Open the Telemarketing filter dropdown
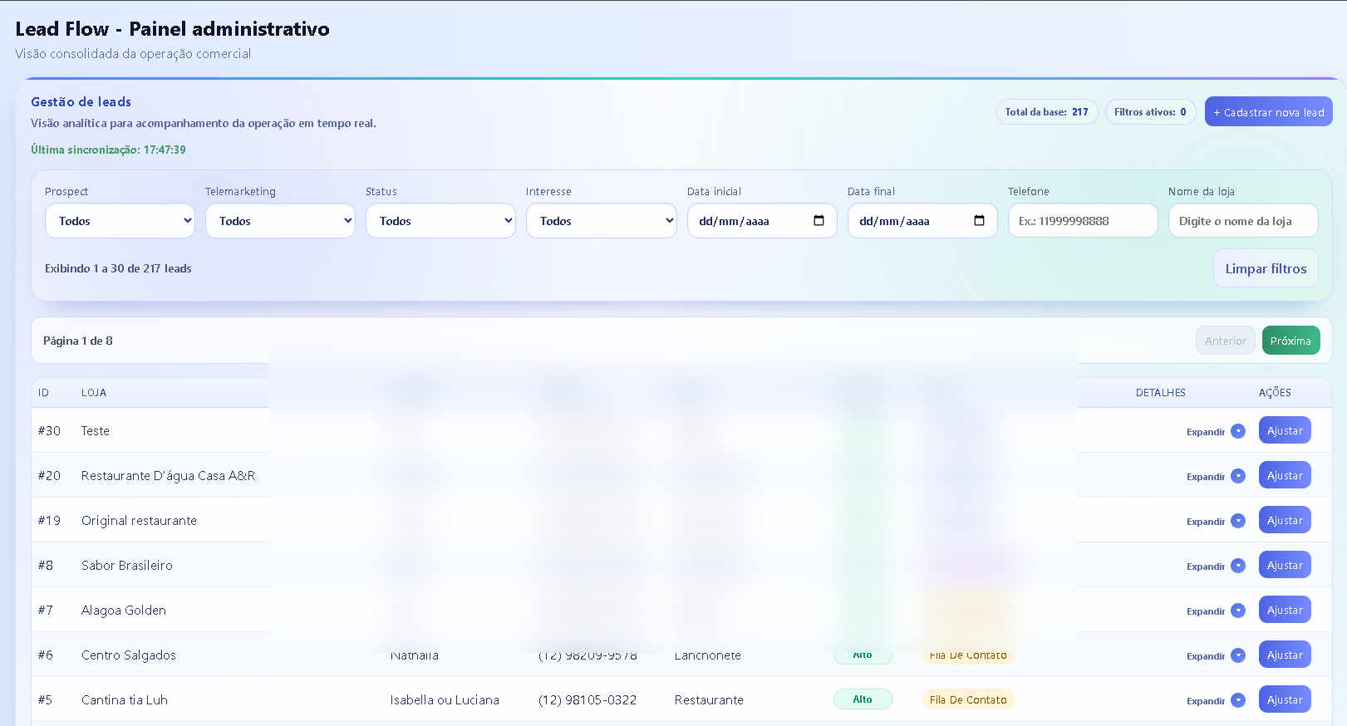 280,221
